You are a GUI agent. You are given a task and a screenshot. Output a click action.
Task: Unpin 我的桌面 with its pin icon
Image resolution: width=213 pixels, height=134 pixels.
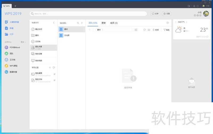point(55,74)
